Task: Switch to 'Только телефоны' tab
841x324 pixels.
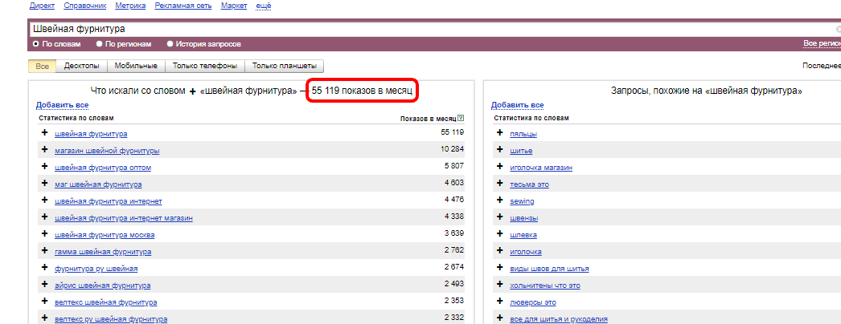Action: (x=204, y=67)
